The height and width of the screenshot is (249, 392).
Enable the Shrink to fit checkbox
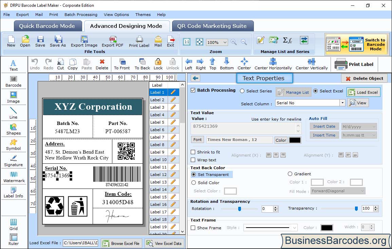(x=193, y=152)
